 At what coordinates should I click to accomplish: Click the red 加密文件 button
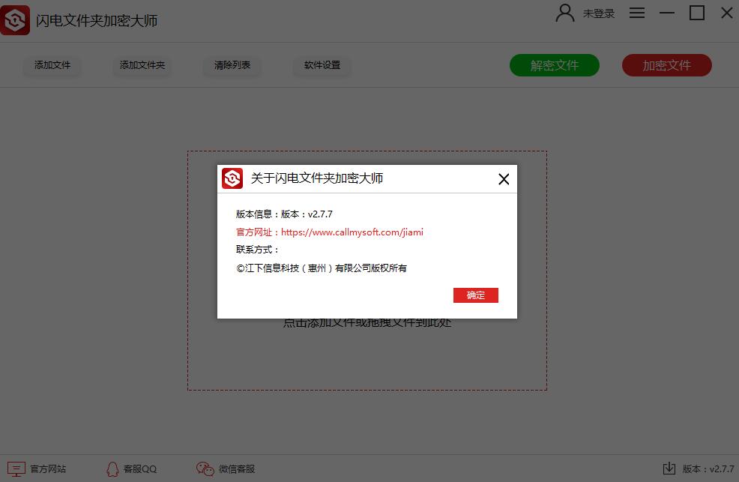tap(666, 65)
